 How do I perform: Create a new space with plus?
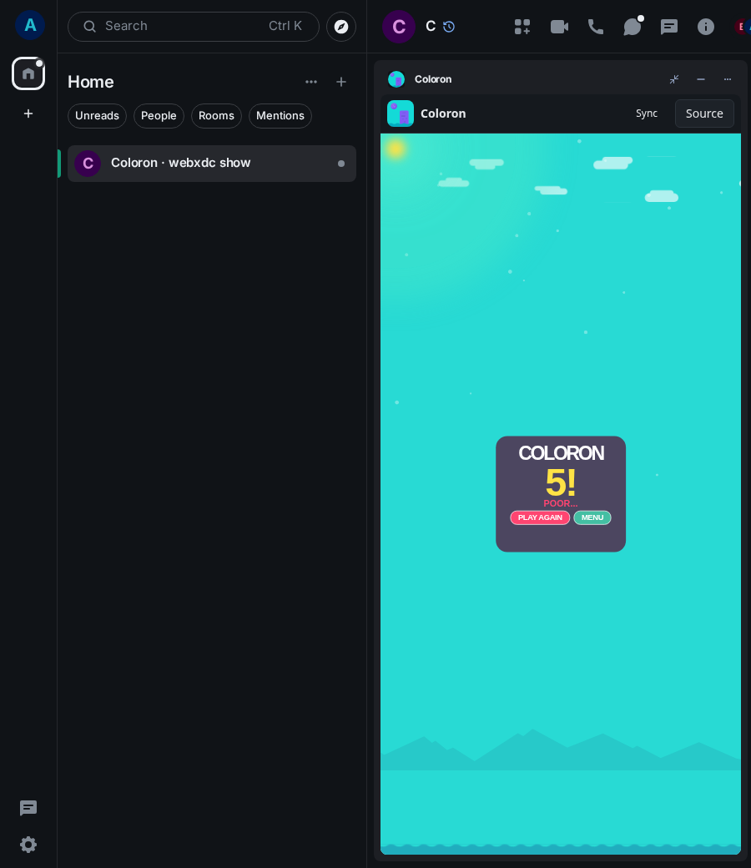[x=28, y=114]
